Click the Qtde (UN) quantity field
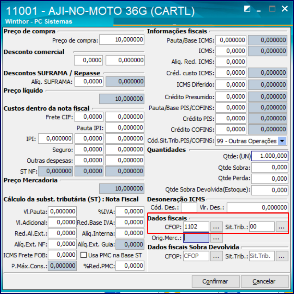This screenshot has width=294, height=294. (270, 156)
